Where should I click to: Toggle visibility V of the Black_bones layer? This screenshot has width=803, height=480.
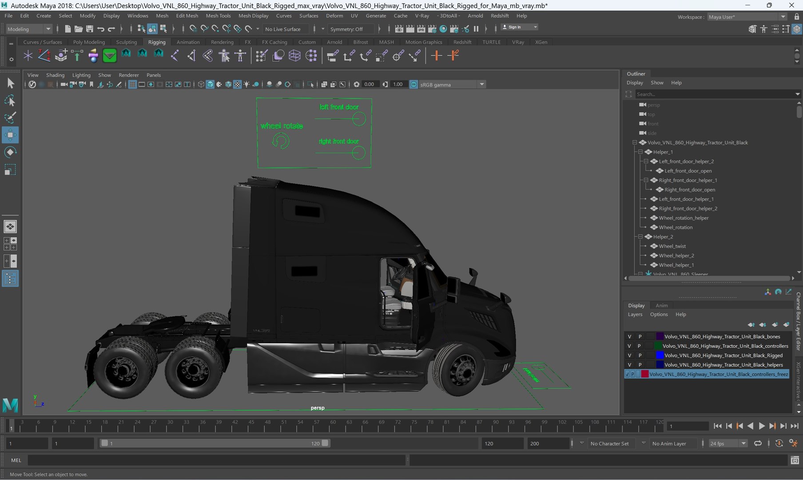pyautogui.click(x=629, y=336)
